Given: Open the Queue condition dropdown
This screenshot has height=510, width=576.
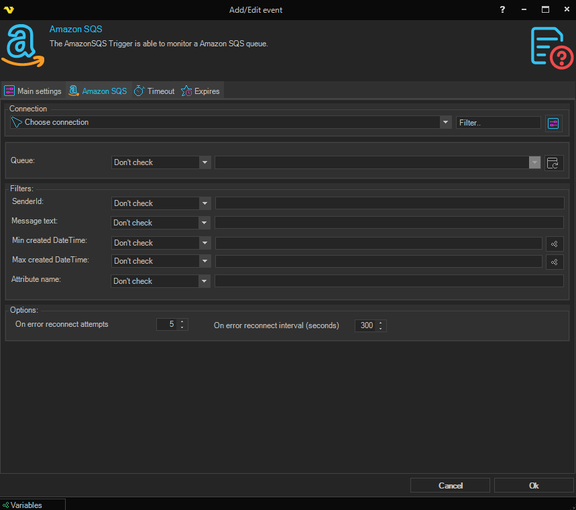Looking at the screenshot, I should tap(205, 162).
